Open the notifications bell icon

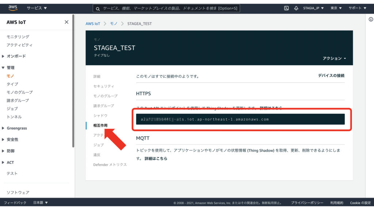[296, 8]
